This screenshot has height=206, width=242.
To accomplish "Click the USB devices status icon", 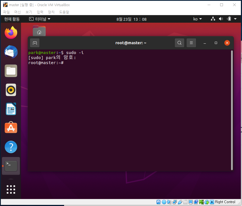I will click(x=180, y=202).
